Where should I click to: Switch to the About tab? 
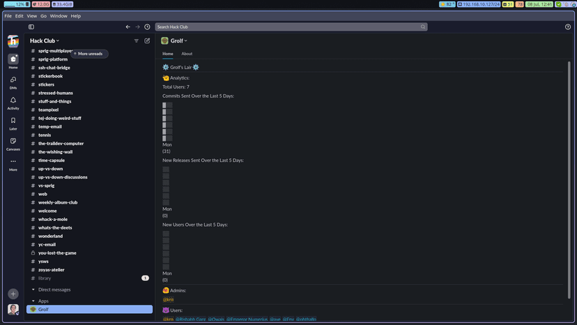pyautogui.click(x=187, y=54)
